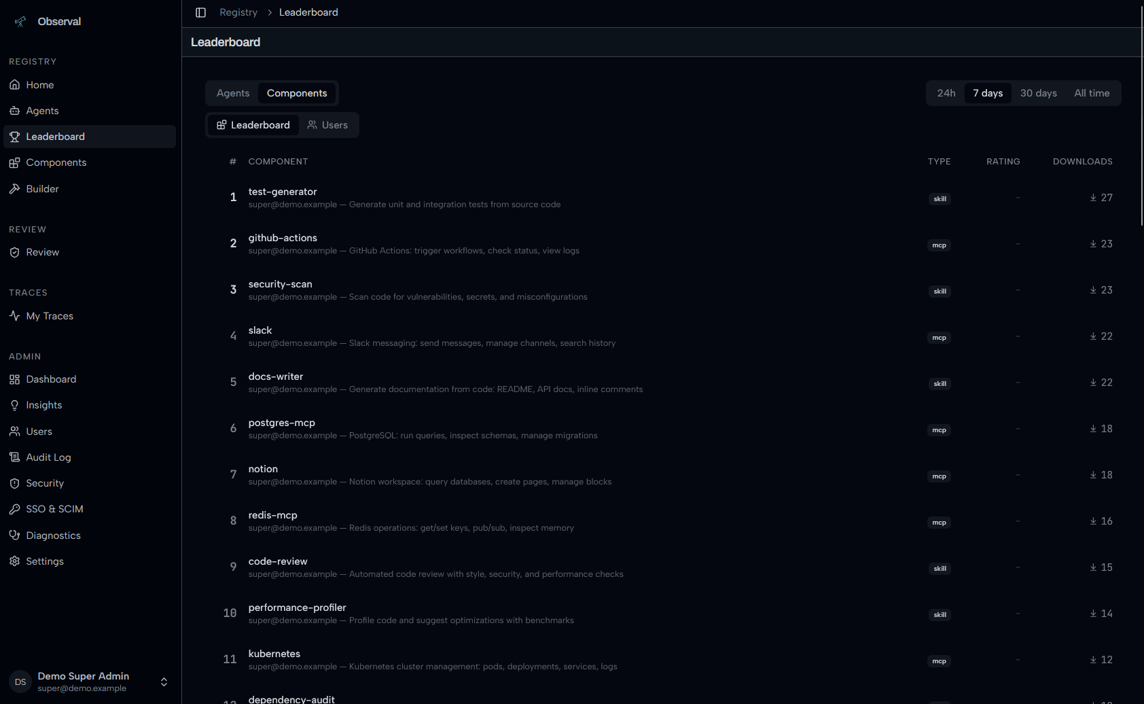Open Registry breadcrumb link
The height and width of the screenshot is (704, 1144).
pyautogui.click(x=238, y=12)
